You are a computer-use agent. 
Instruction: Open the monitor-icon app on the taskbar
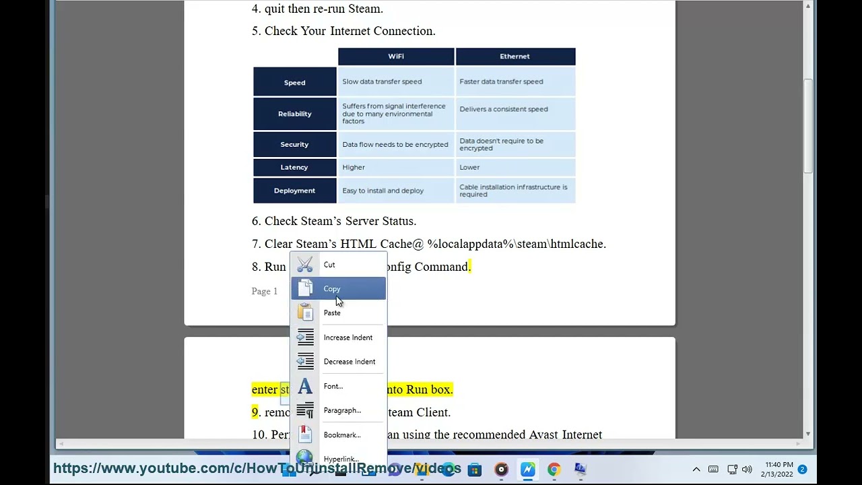[x=580, y=470]
